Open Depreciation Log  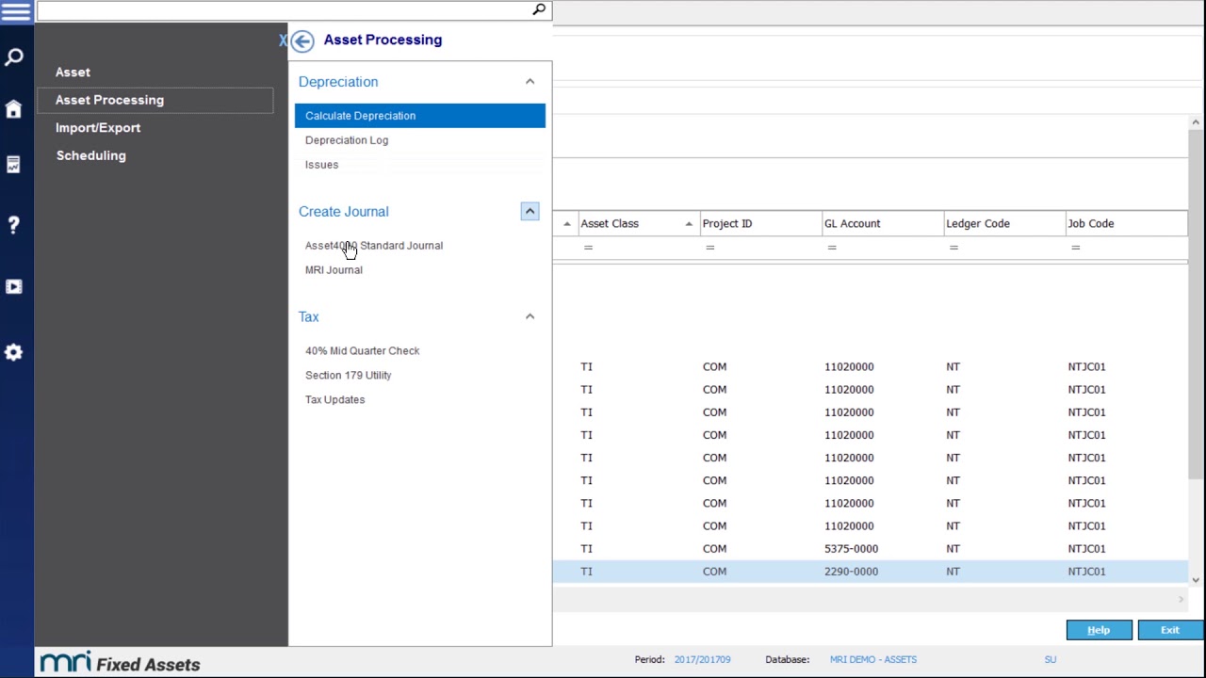(x=347, y=140)
